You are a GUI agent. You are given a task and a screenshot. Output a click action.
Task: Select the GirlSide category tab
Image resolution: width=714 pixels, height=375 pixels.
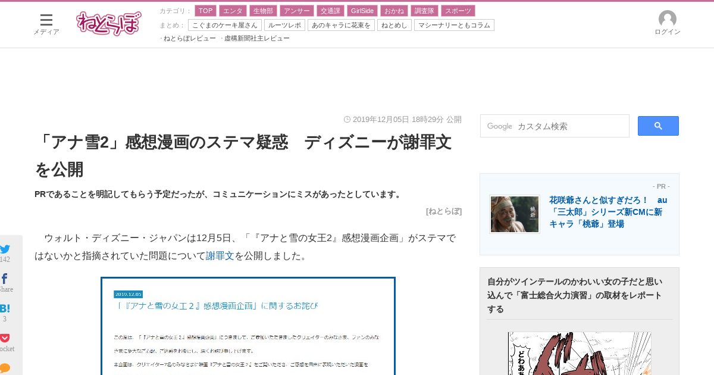coord(362,11)
